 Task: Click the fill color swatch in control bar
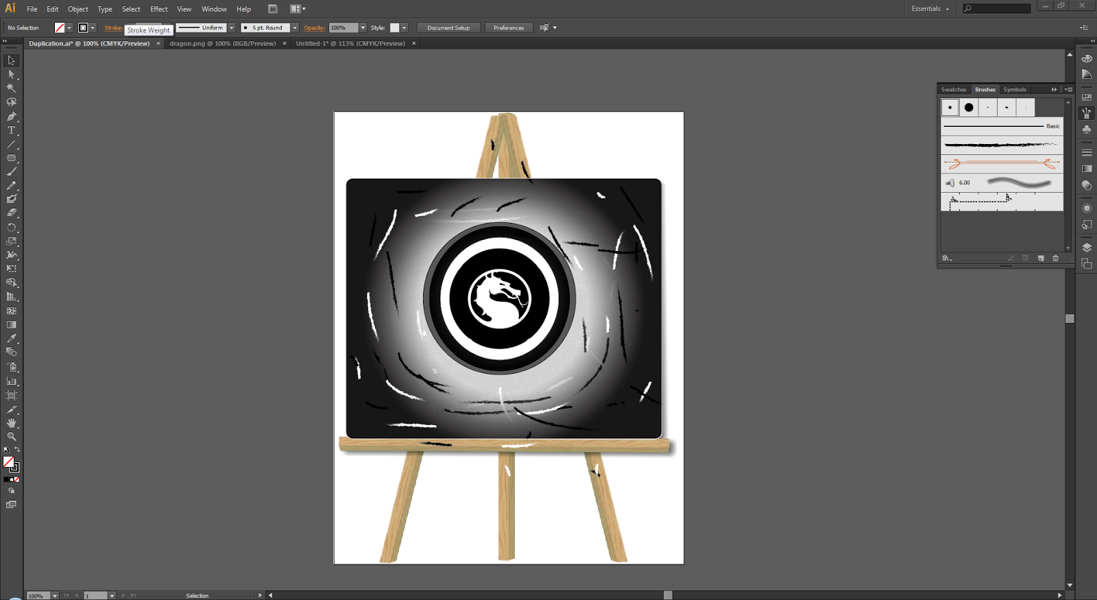click(60, 28)
